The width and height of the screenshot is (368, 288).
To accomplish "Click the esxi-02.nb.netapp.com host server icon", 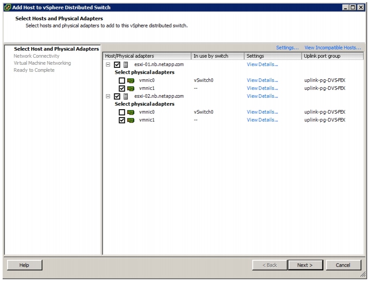I will click(126, 96).
